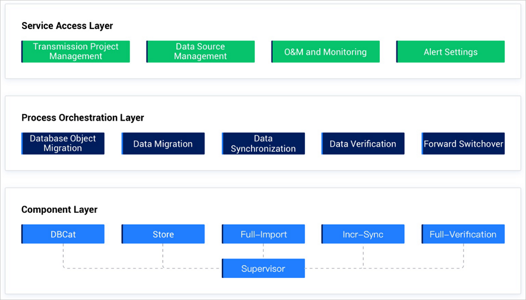Click the Full-Import component
The height and width of the screenshot is (300, 526).
[x=263, y=234]
